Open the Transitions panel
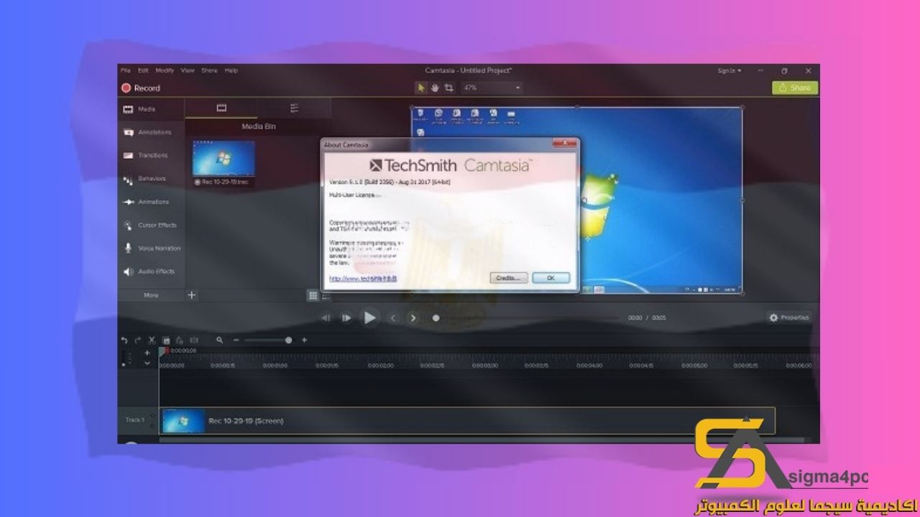Image resolution: width=920 pixels, height=517 pixels. click(x=151, y=155)
